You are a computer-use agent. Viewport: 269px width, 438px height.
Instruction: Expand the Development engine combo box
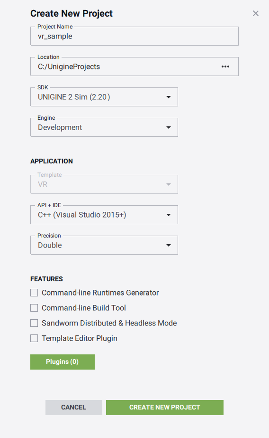coord(104,127)
